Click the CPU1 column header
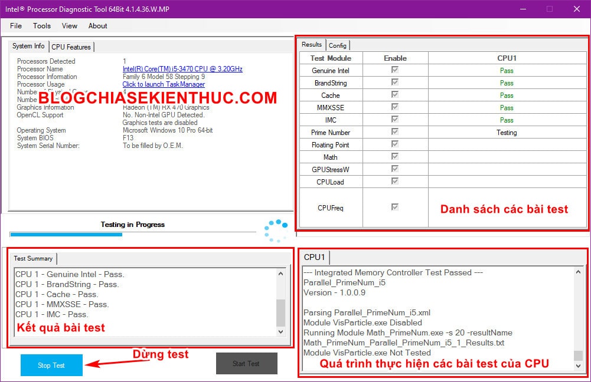591x382 pixels. [507, 58]
